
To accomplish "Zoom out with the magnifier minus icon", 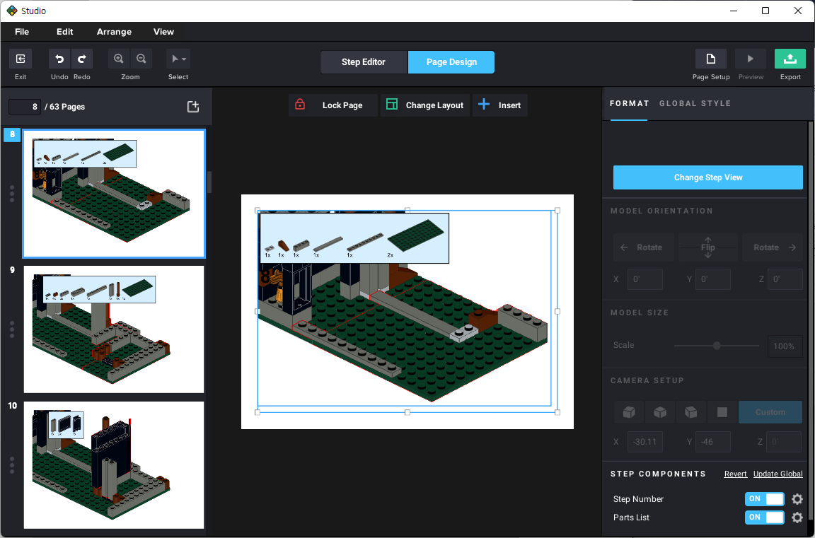I will [x=141, y=59].
